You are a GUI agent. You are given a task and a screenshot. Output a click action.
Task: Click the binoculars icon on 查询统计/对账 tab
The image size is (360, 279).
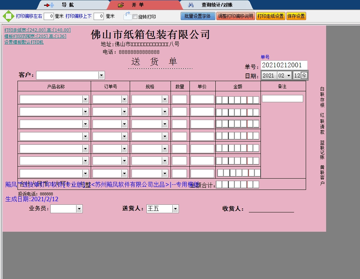[x=191, y=5]
